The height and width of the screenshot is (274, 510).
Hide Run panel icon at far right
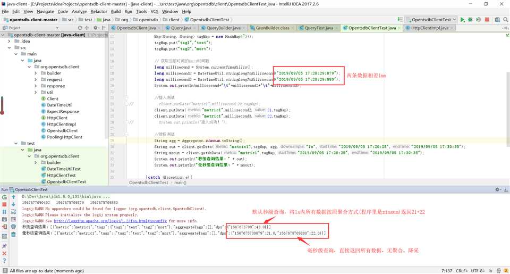(506, 189)
